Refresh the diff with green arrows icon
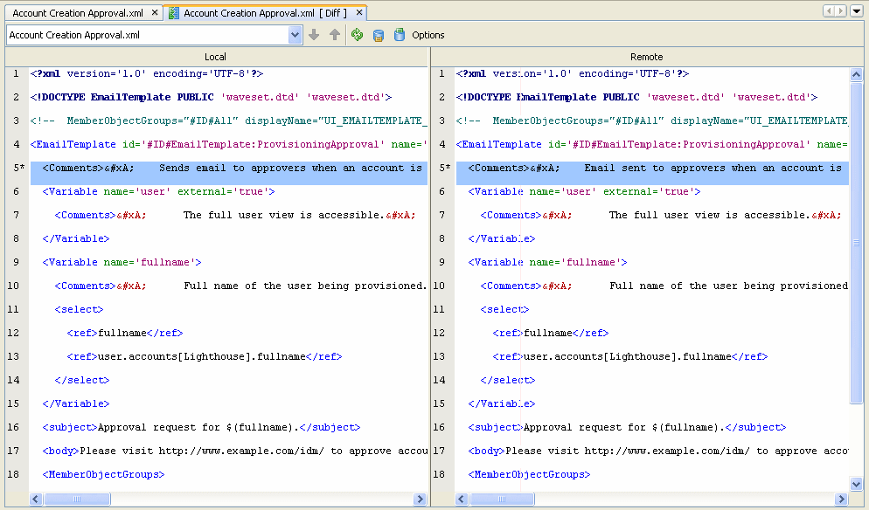 click(x=357, y=35)
